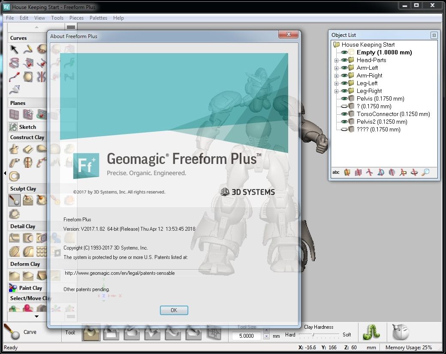Screen dimensions: 446x354
Task: Click the green worm icon in the bottom bar
Action: 371,332
